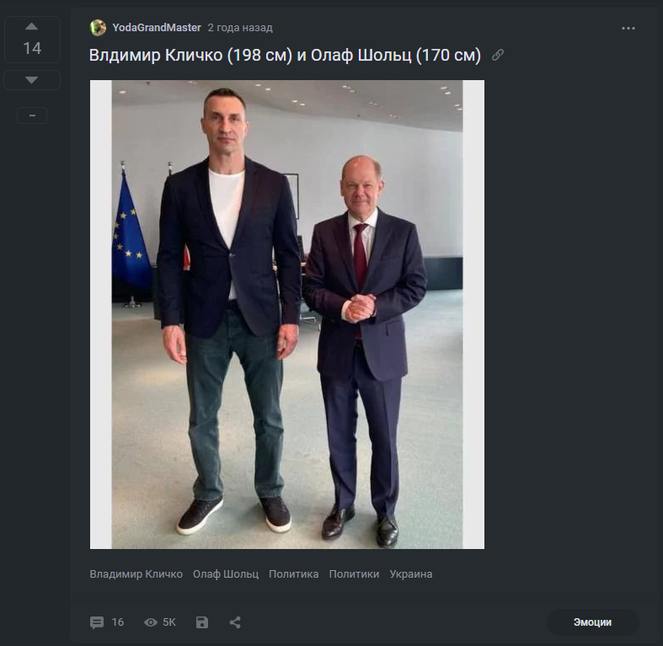The width and height of the screenshot is (663, 646).
Task: Select the Олаф Шольц tag
Action: (226, 574)
